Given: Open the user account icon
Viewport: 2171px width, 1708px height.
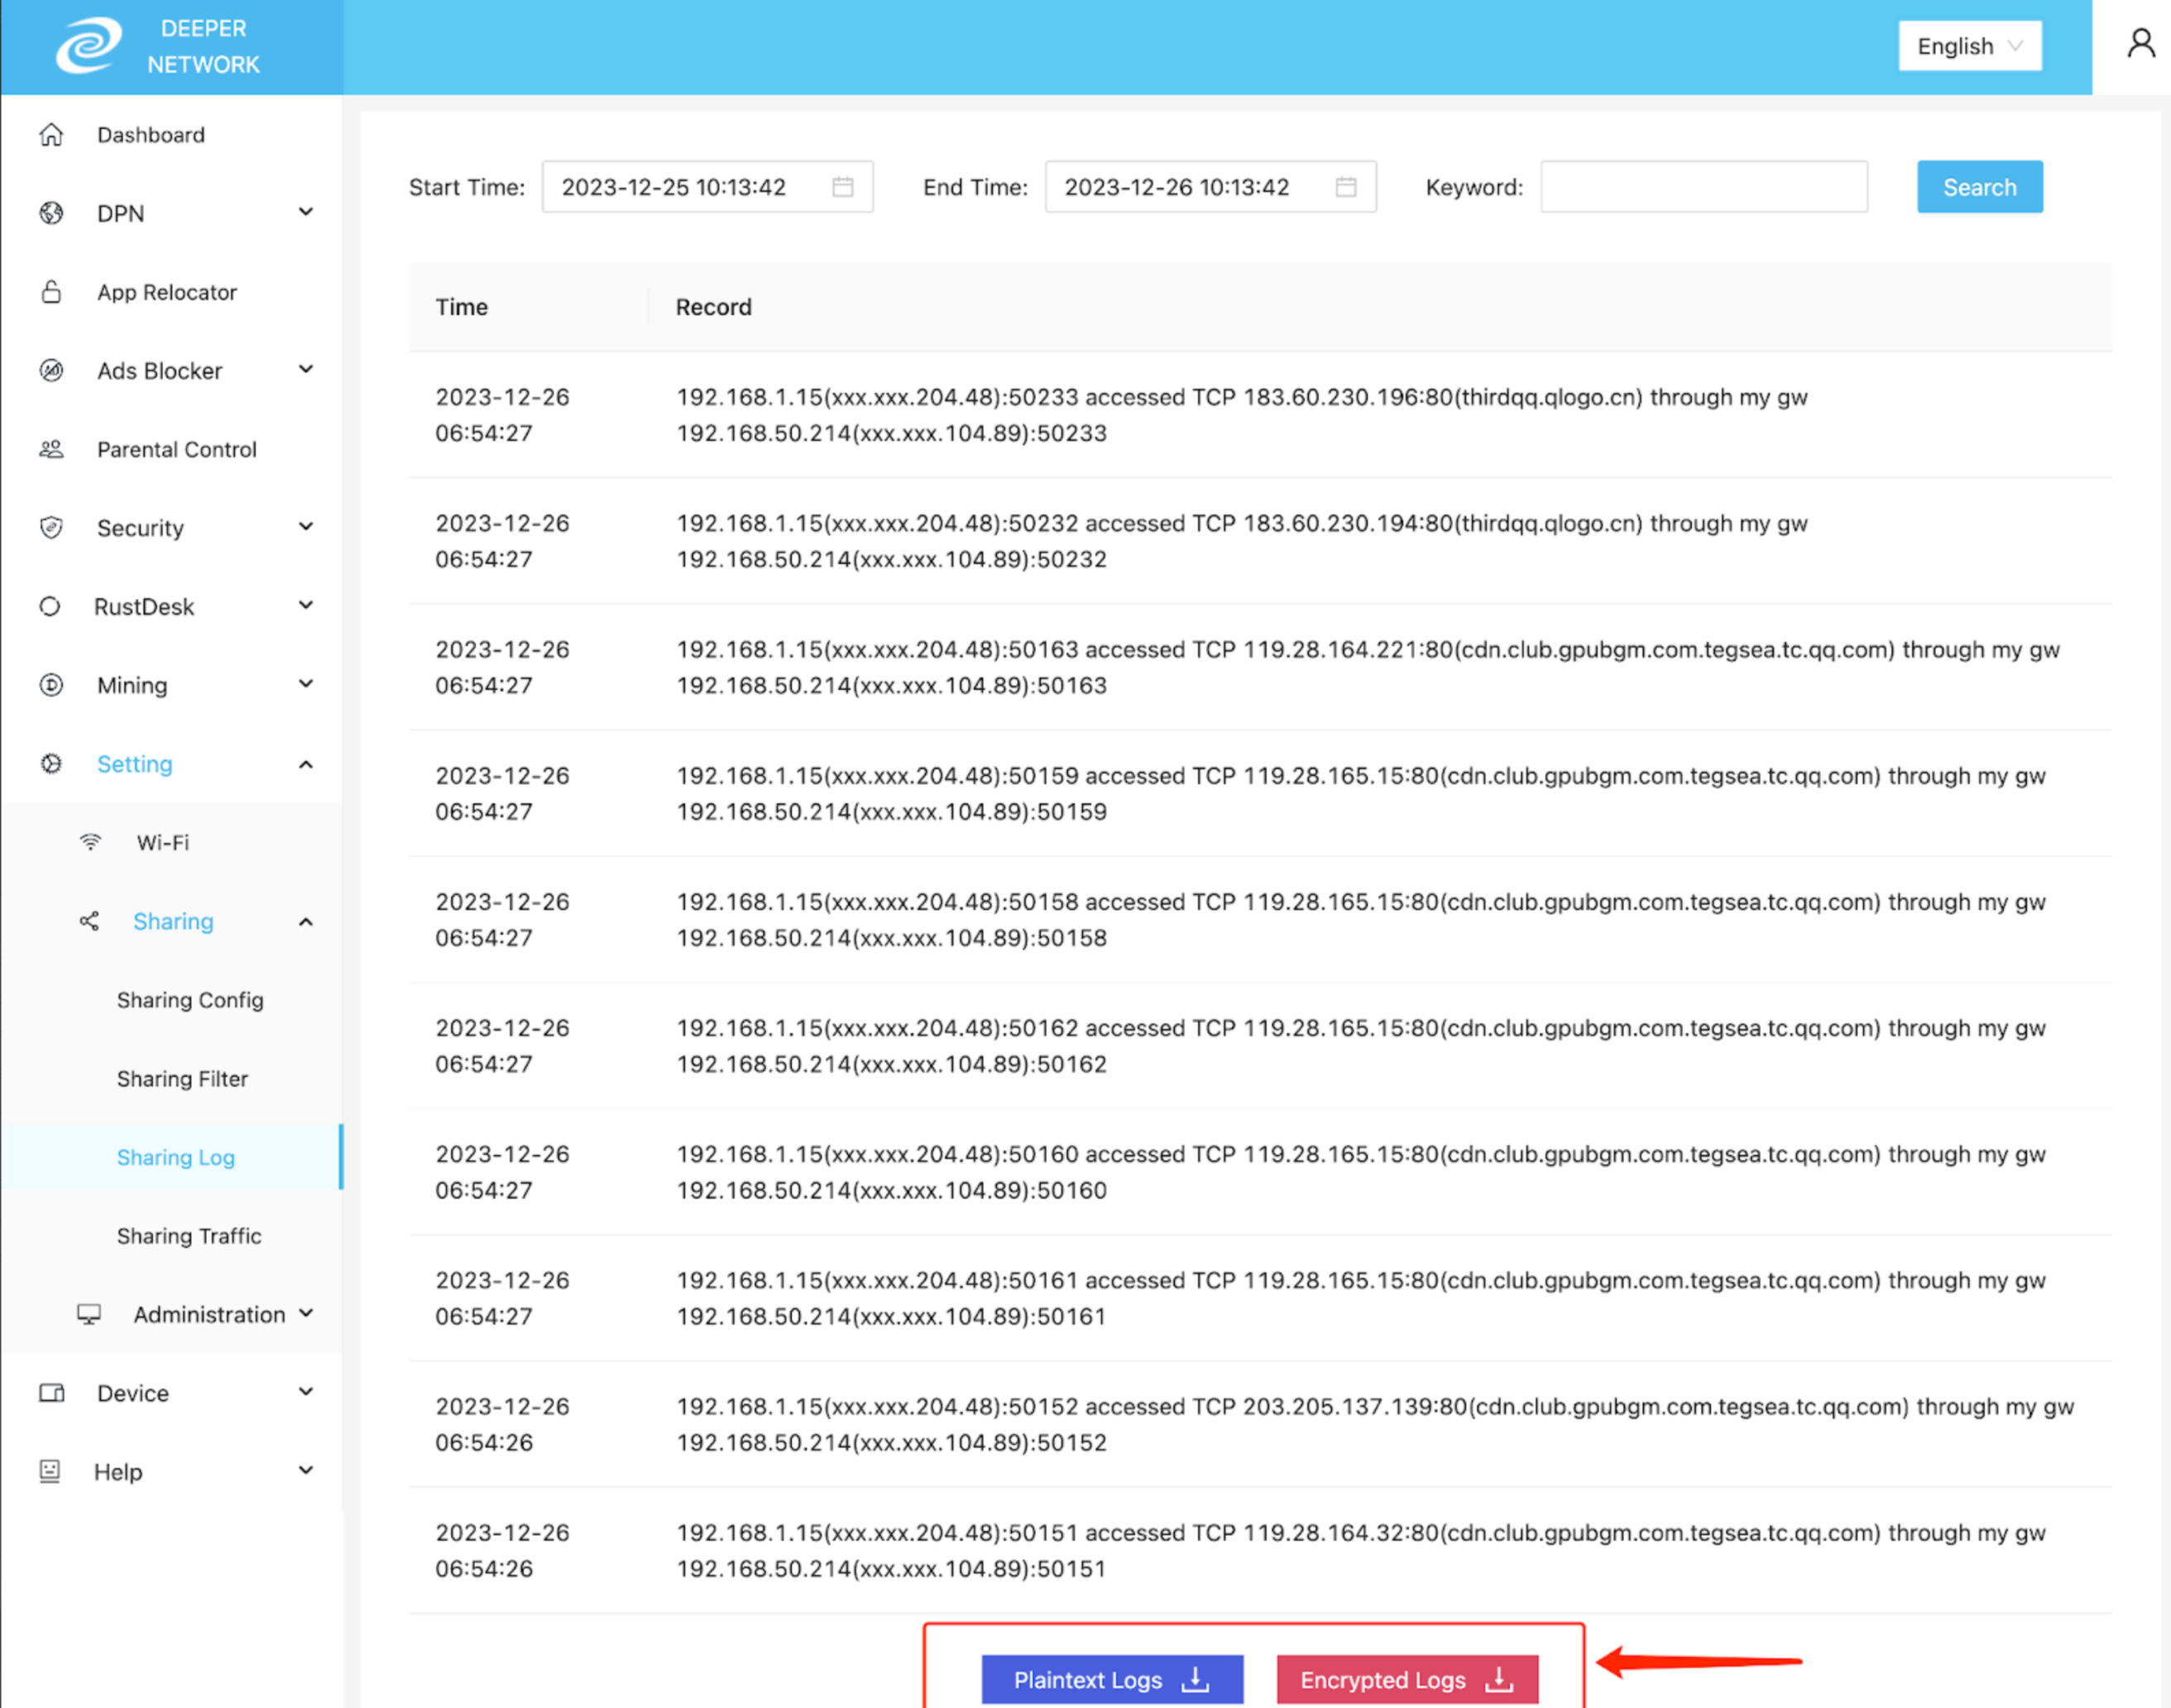Looking at the screenshot, I should [2140, 43].
